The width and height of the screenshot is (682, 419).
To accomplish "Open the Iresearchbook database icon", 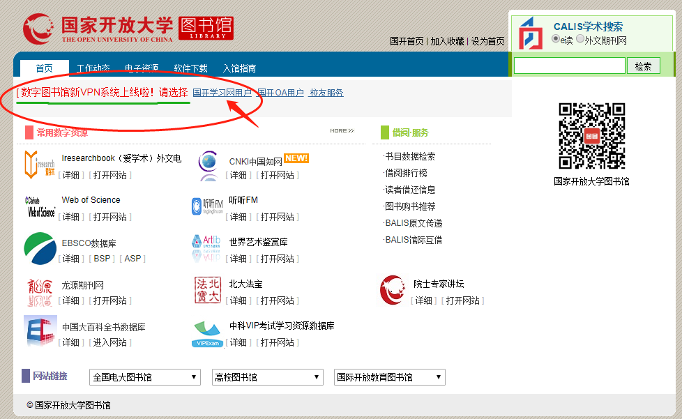I will [x=40, y=165].
